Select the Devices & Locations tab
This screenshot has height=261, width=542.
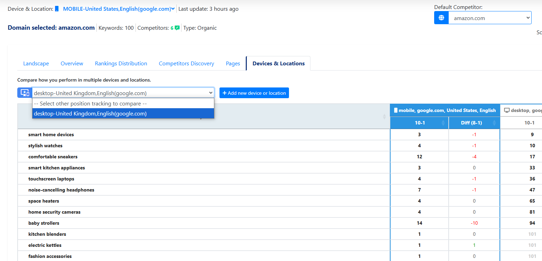[279, 64]
